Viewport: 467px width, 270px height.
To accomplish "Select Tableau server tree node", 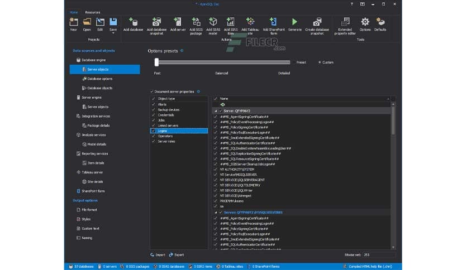I will click(89, 172).
